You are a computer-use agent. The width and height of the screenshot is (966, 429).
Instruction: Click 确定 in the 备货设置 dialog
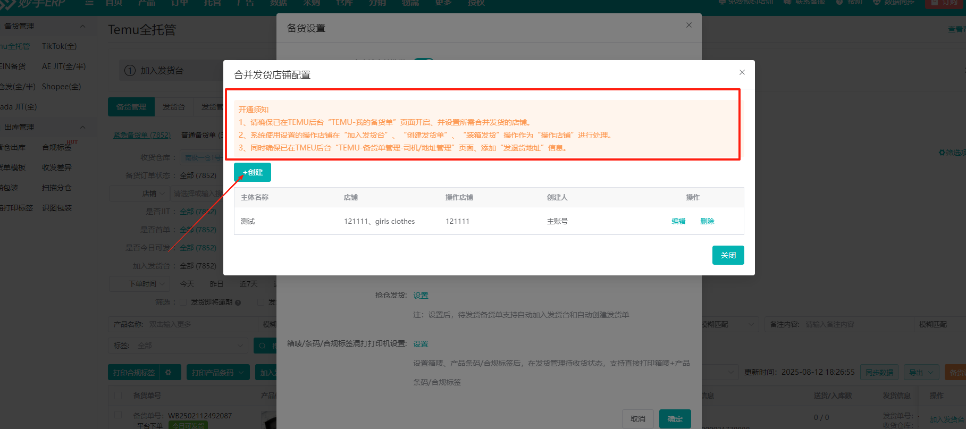tap(675, 419)
